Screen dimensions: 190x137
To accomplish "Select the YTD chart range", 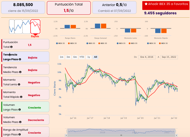I will click(x=82, y=57).
